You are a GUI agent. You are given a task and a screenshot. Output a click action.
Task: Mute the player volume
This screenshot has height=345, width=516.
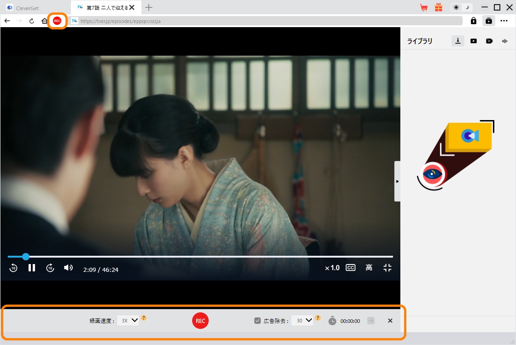[69, 268]
